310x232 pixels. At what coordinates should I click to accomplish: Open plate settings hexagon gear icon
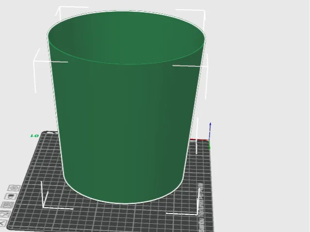click(14, 188)
